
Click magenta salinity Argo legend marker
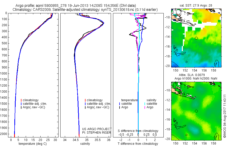145,107
